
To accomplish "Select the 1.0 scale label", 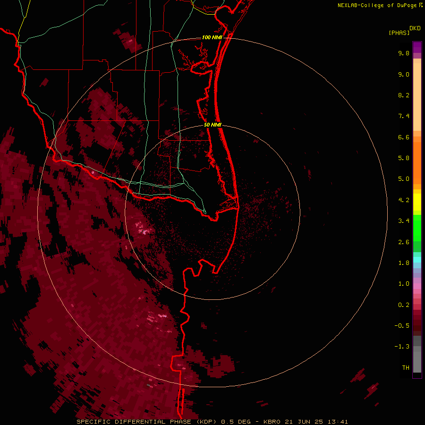I will pos(404,284).
